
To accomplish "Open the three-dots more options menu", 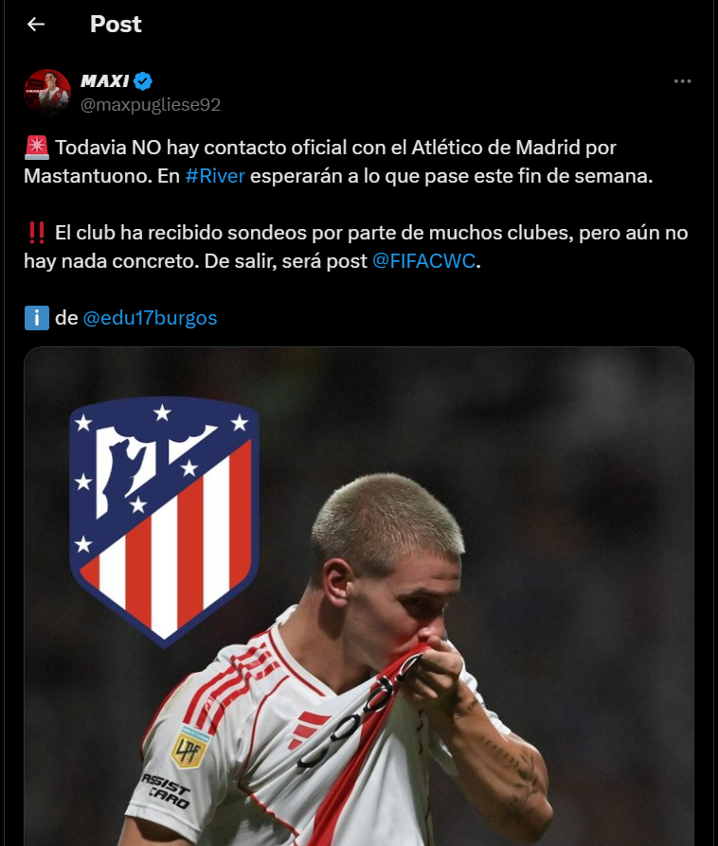I will pos(682,81).
